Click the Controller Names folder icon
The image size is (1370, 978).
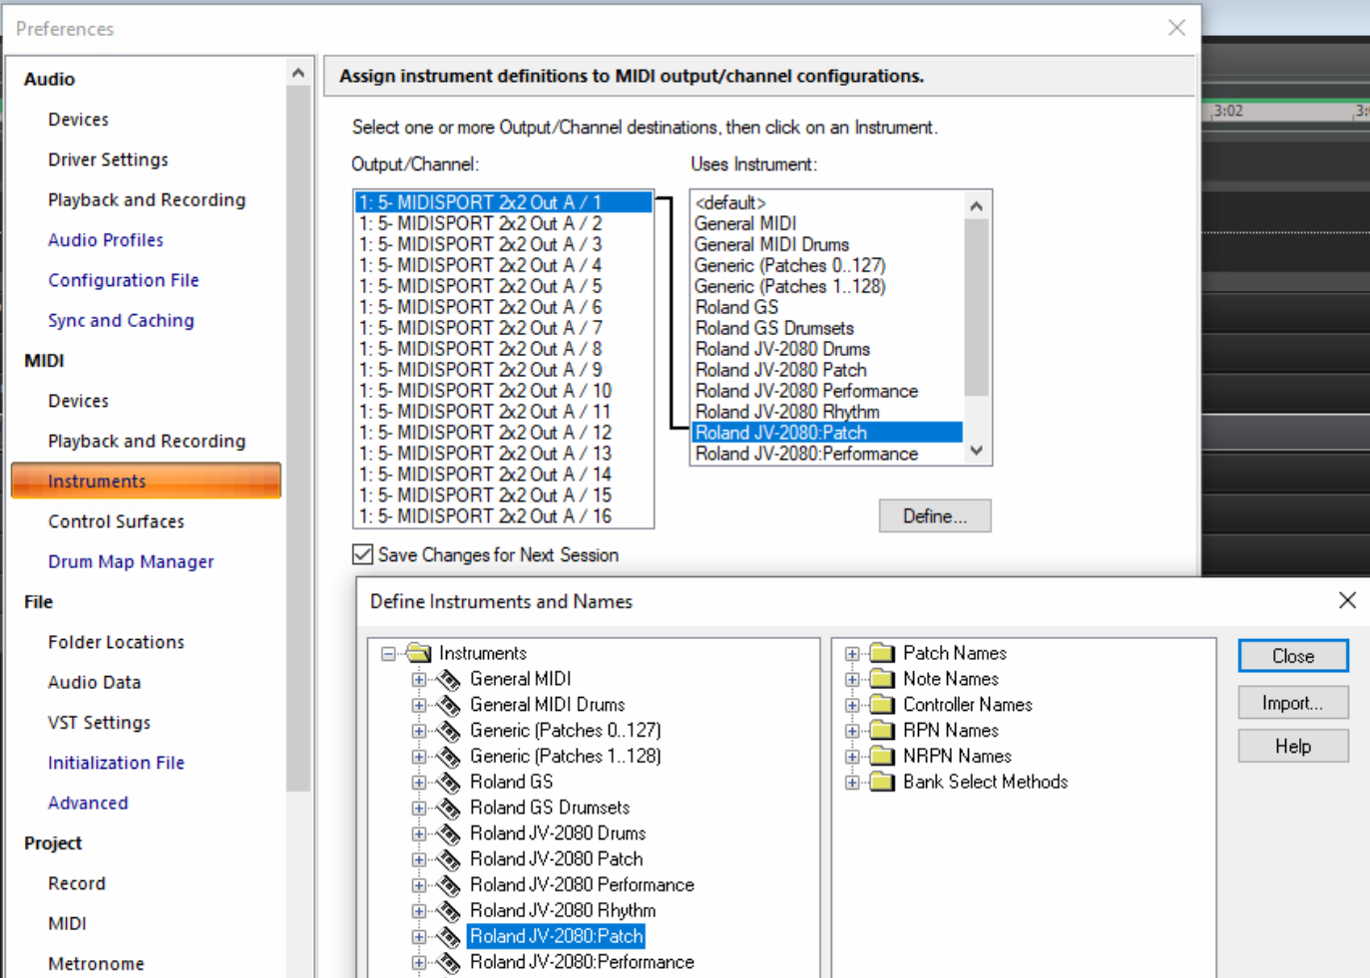(882, 705)
